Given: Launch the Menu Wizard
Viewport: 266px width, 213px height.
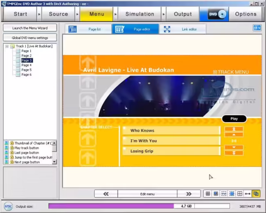Looking at the screenshot, I should click(30, 28).
